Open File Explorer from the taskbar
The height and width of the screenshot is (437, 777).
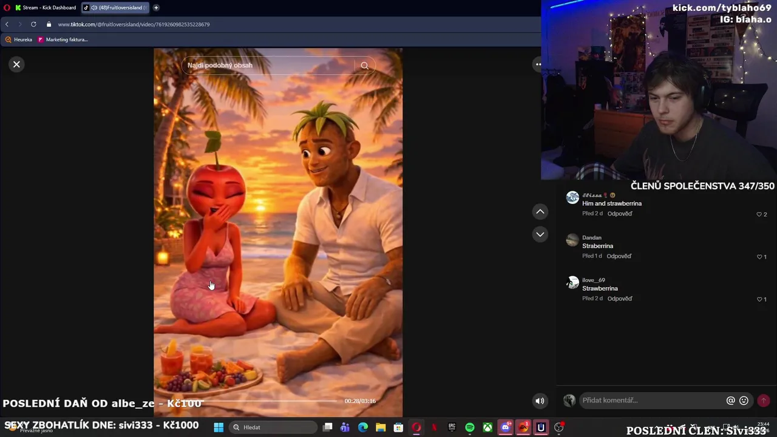point(381,427)
